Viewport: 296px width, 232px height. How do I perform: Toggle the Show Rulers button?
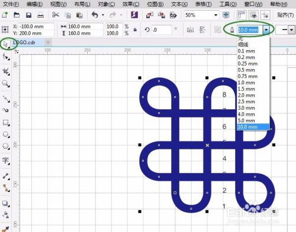pyautogui.click(x=242, y=15)
